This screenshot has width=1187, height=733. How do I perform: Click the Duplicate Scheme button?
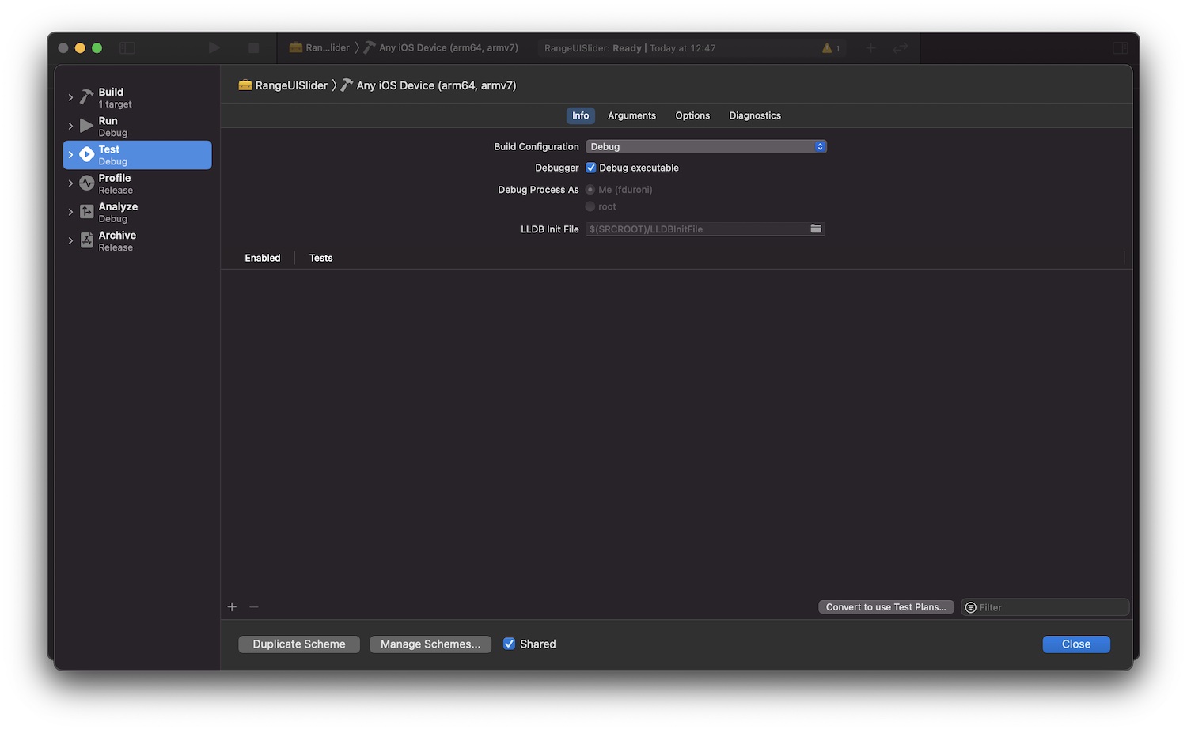point(299,644)
